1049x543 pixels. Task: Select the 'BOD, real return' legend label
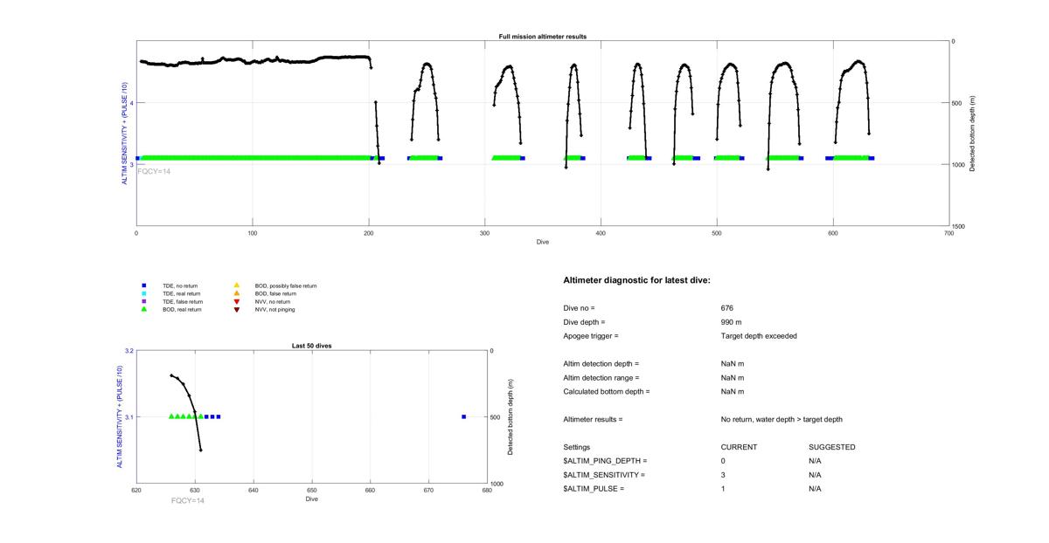pyautogui.click(x=182, y=309)
